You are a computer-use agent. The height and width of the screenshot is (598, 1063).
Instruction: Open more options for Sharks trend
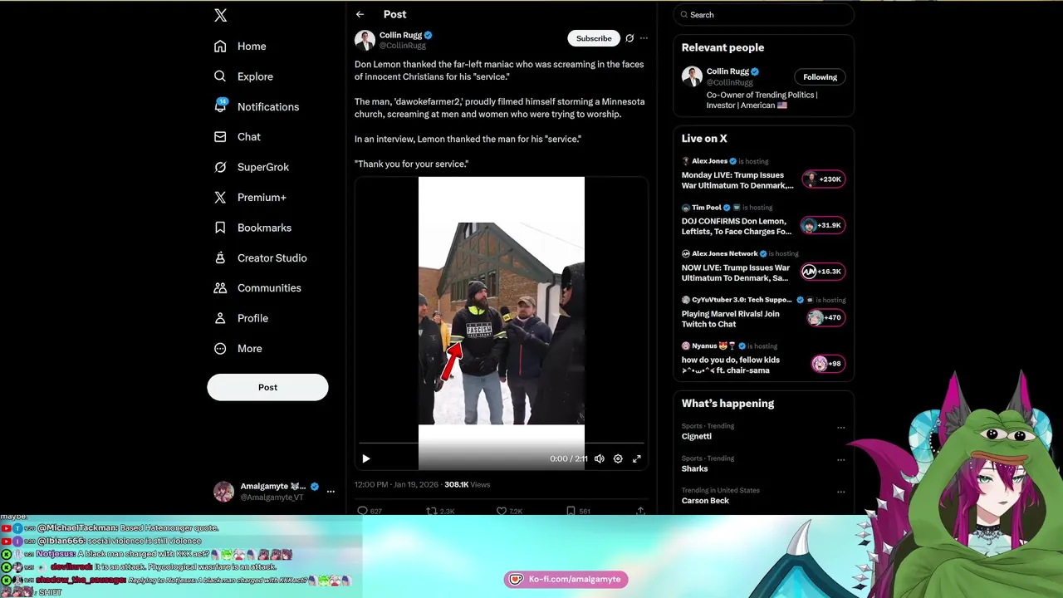click(x=840, y=459)
